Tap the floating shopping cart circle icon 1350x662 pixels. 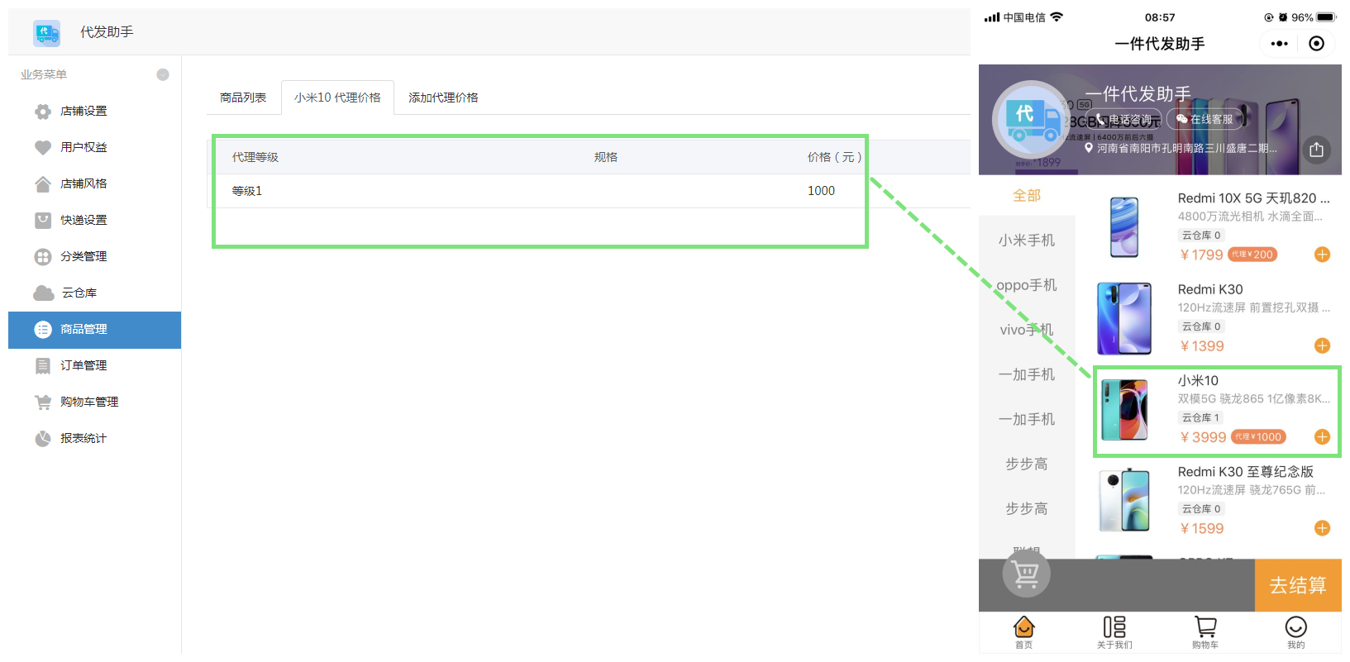pyautogui.click(x=1027, y=574)
